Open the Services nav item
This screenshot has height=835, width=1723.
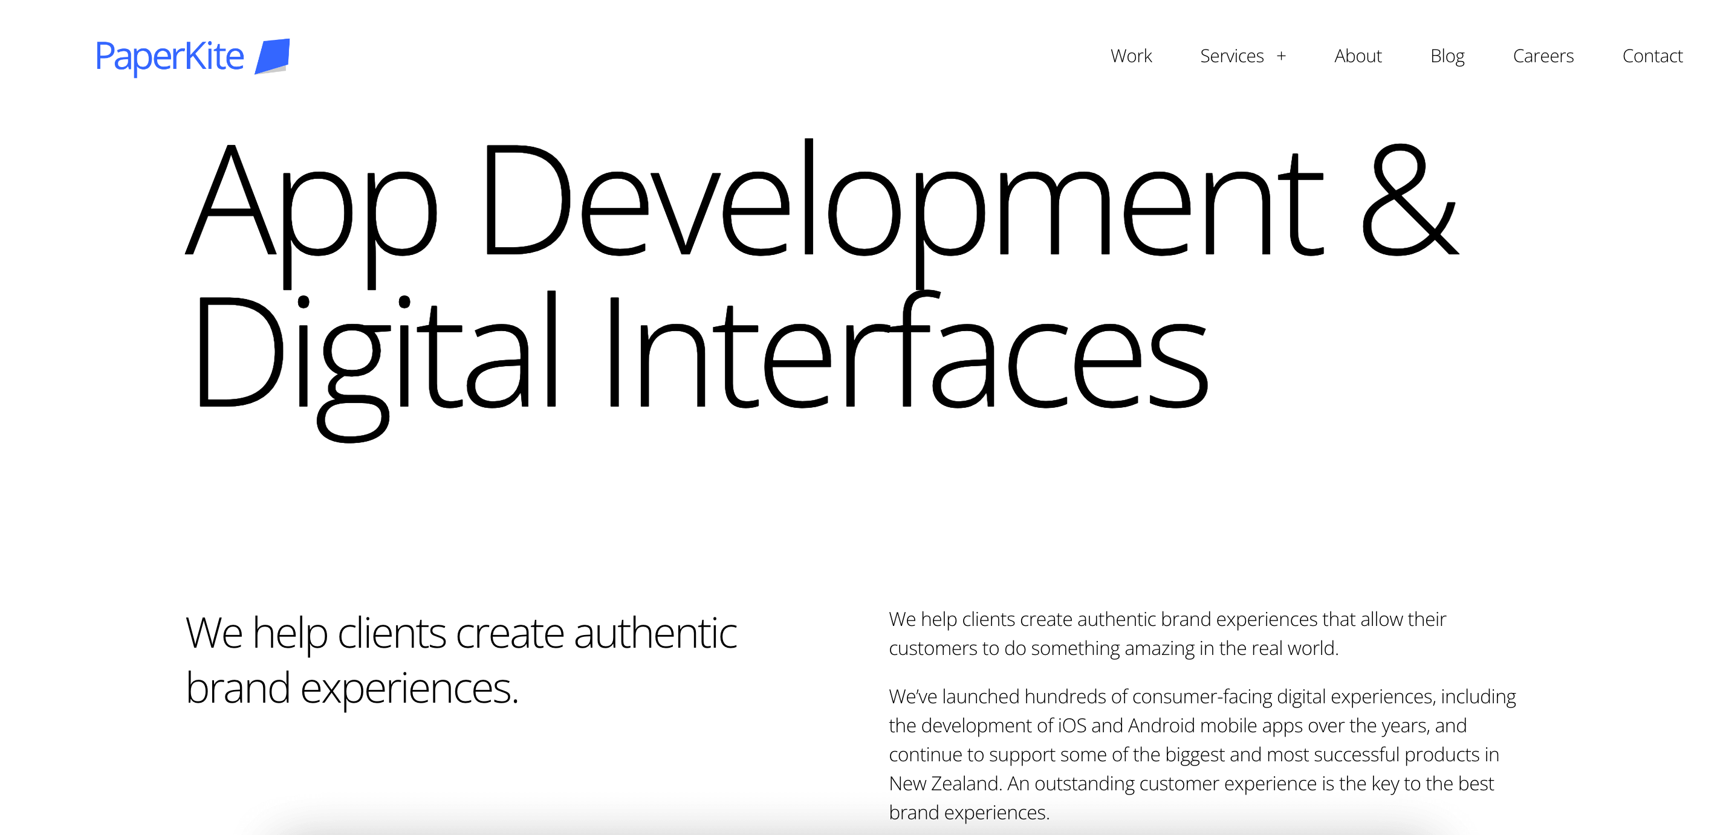tap(1231, 56)
